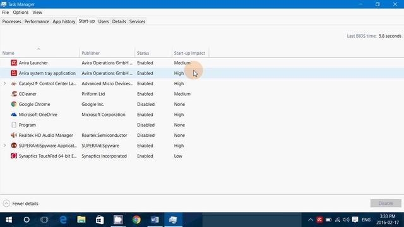The image size is (404, 227).
Task: Switch to the Performance tab
Action: coord(37,21)
